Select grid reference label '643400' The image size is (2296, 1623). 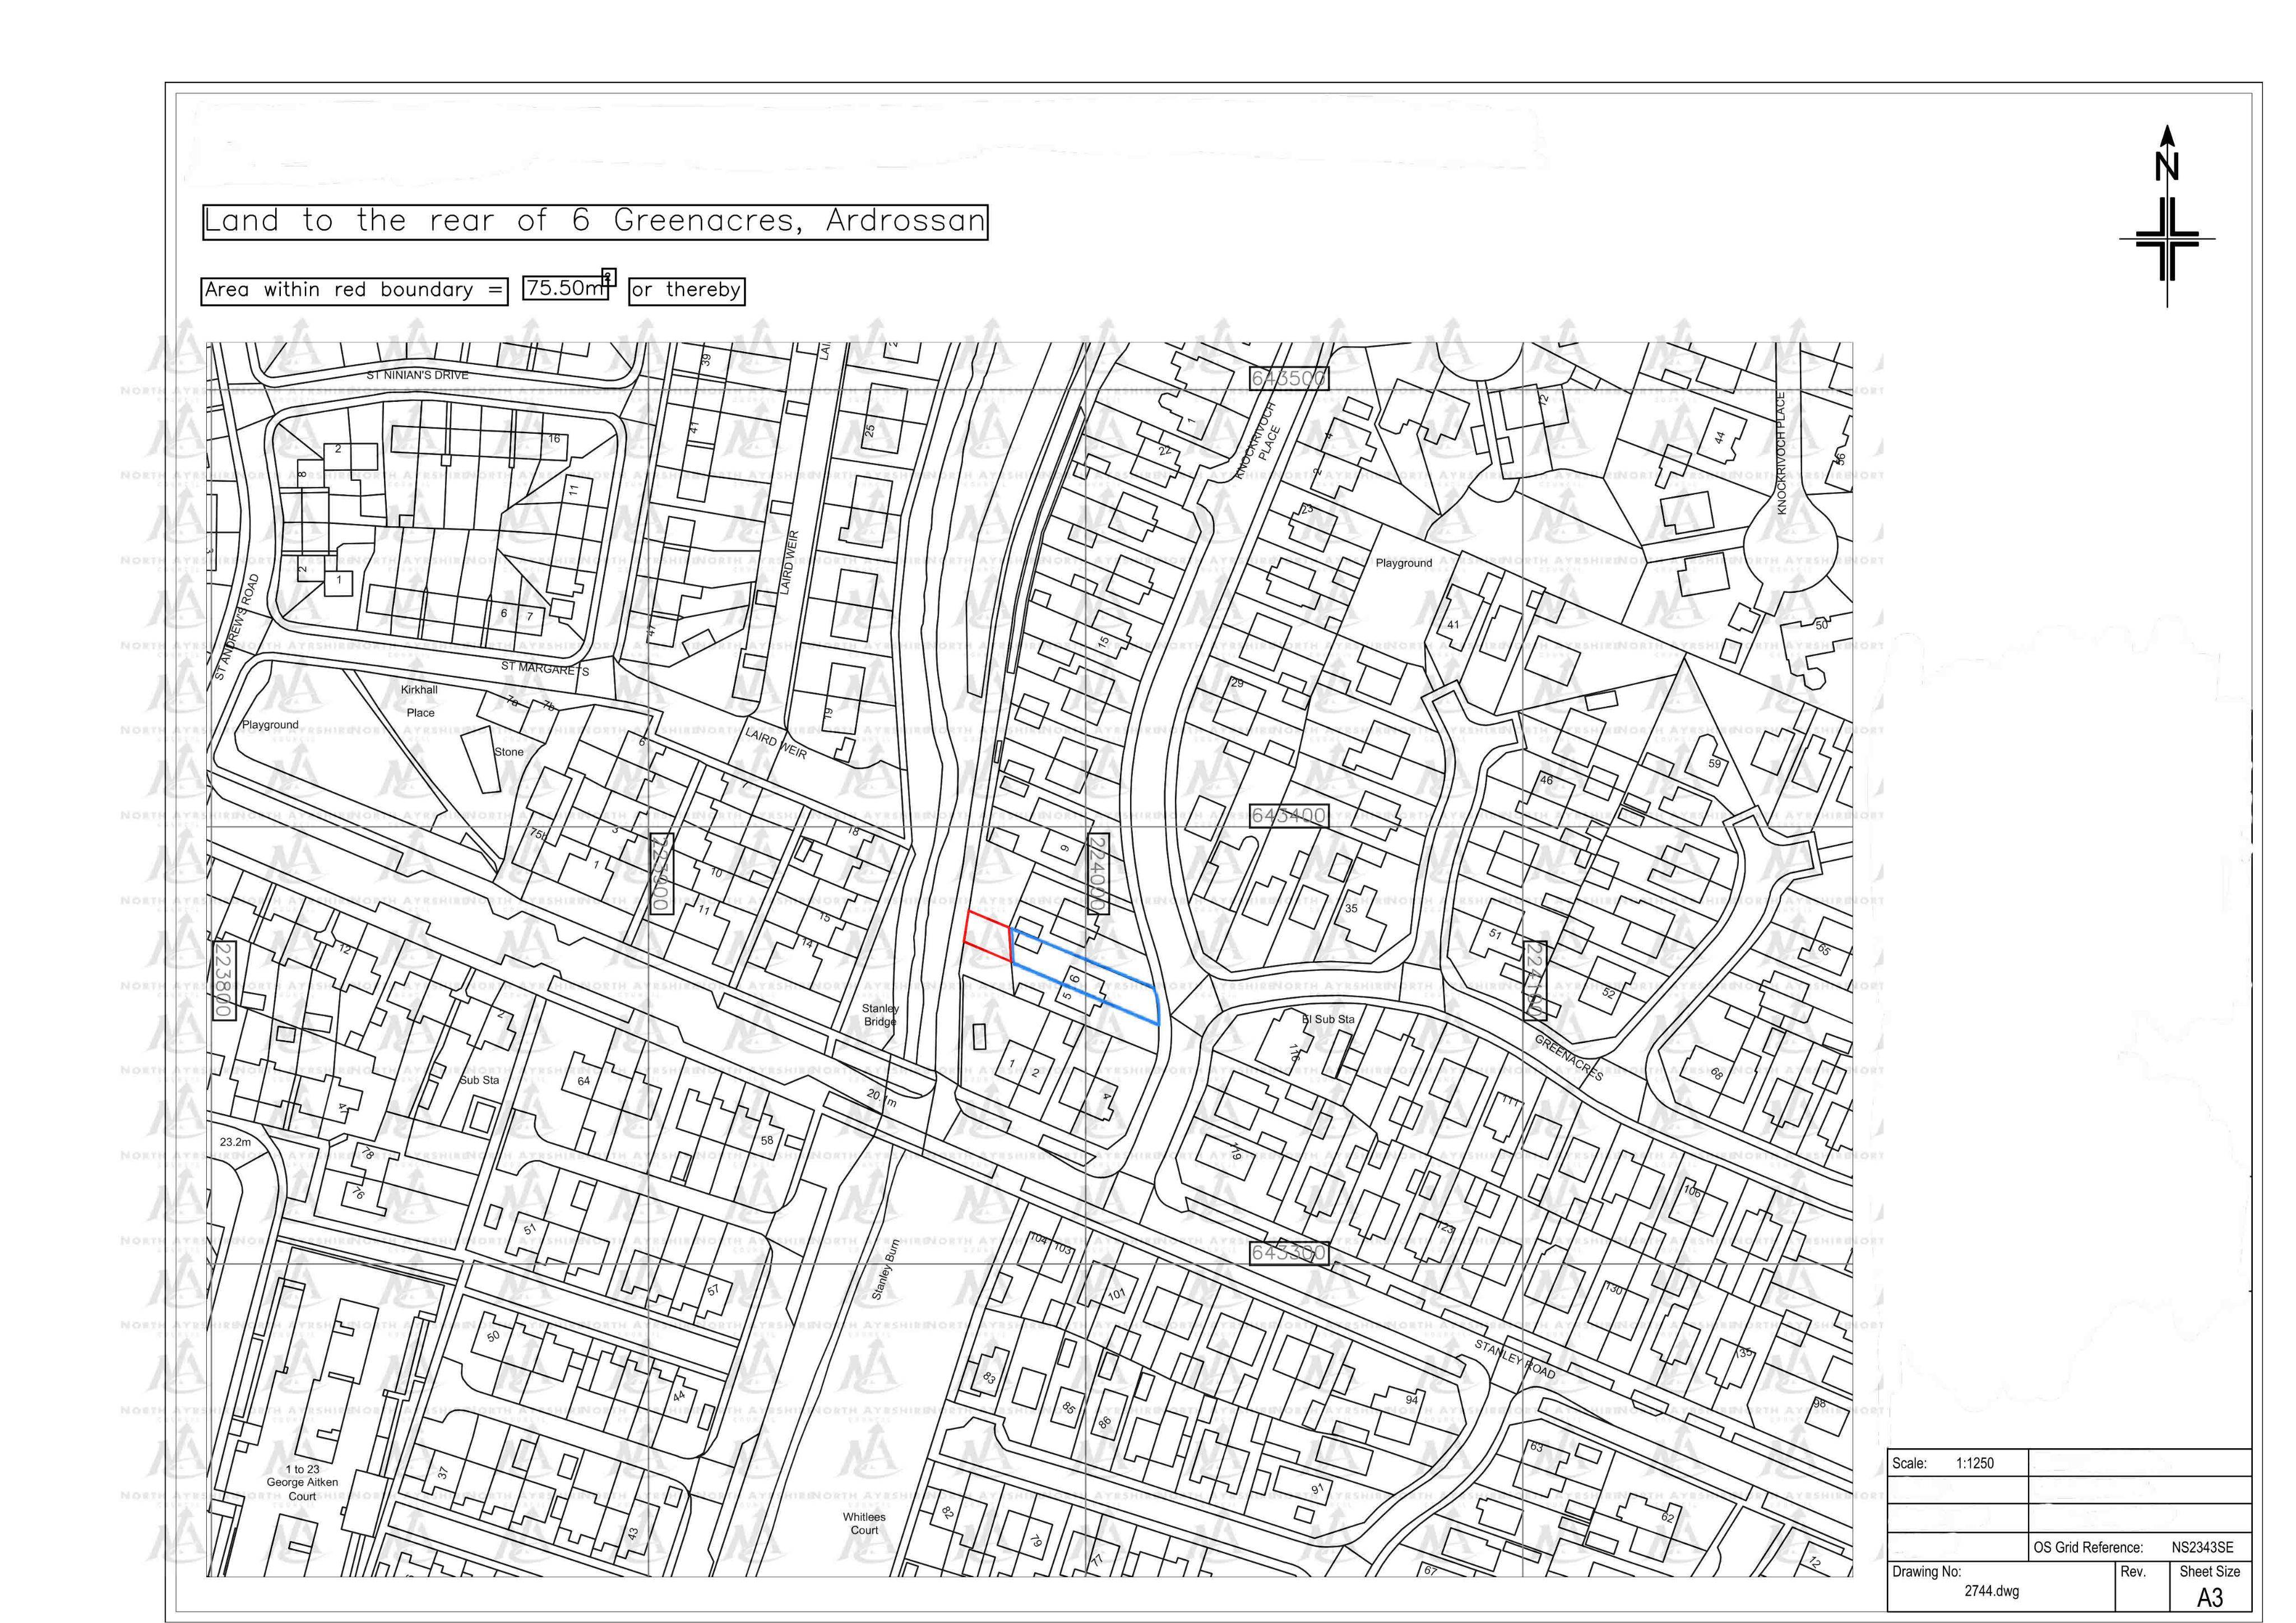pos(1289,815)
